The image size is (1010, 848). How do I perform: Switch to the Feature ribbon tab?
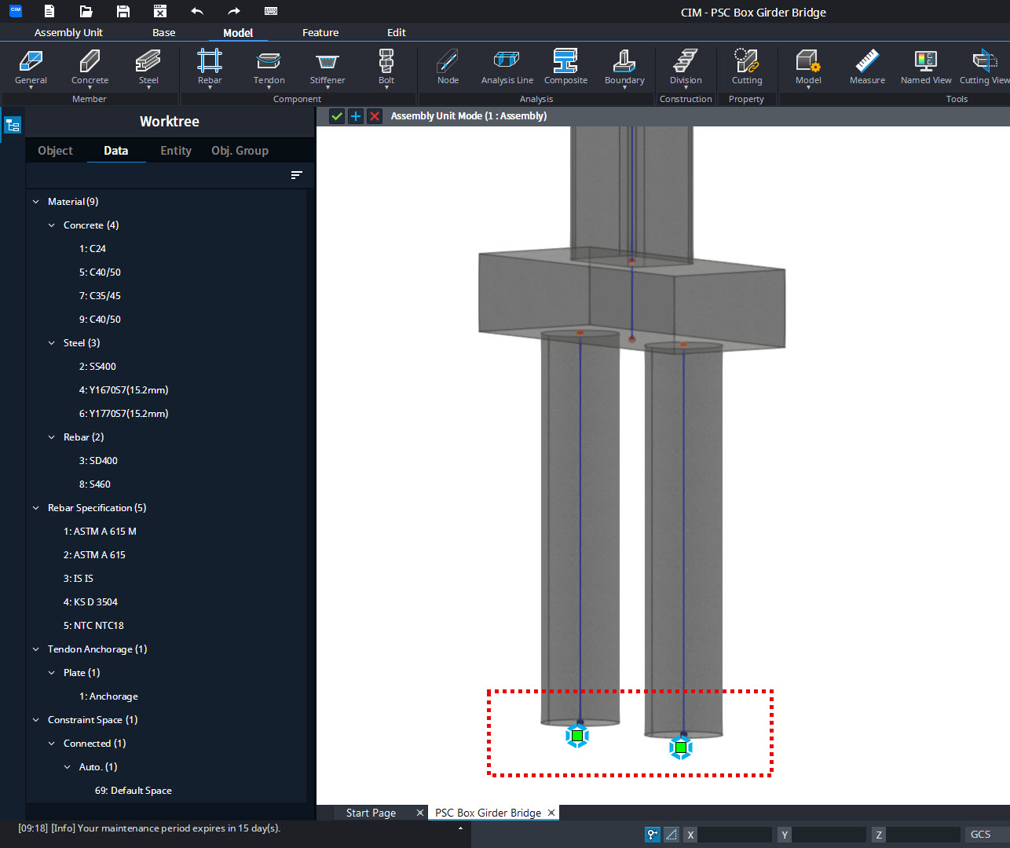point(320,32)
